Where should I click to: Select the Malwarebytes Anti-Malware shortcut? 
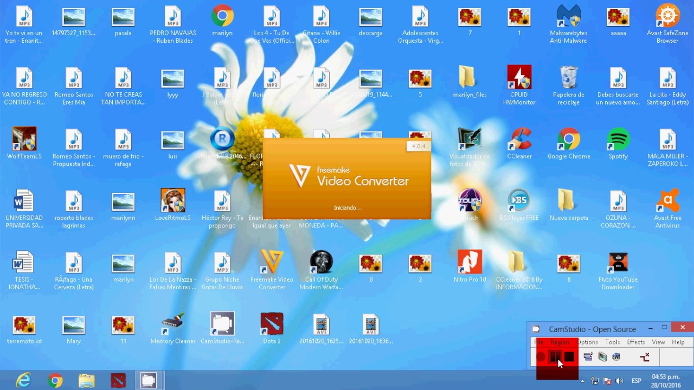568,24
